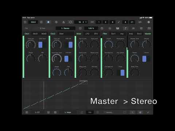
Task: Click the bottom-left add icon
Action: point(27,112)
